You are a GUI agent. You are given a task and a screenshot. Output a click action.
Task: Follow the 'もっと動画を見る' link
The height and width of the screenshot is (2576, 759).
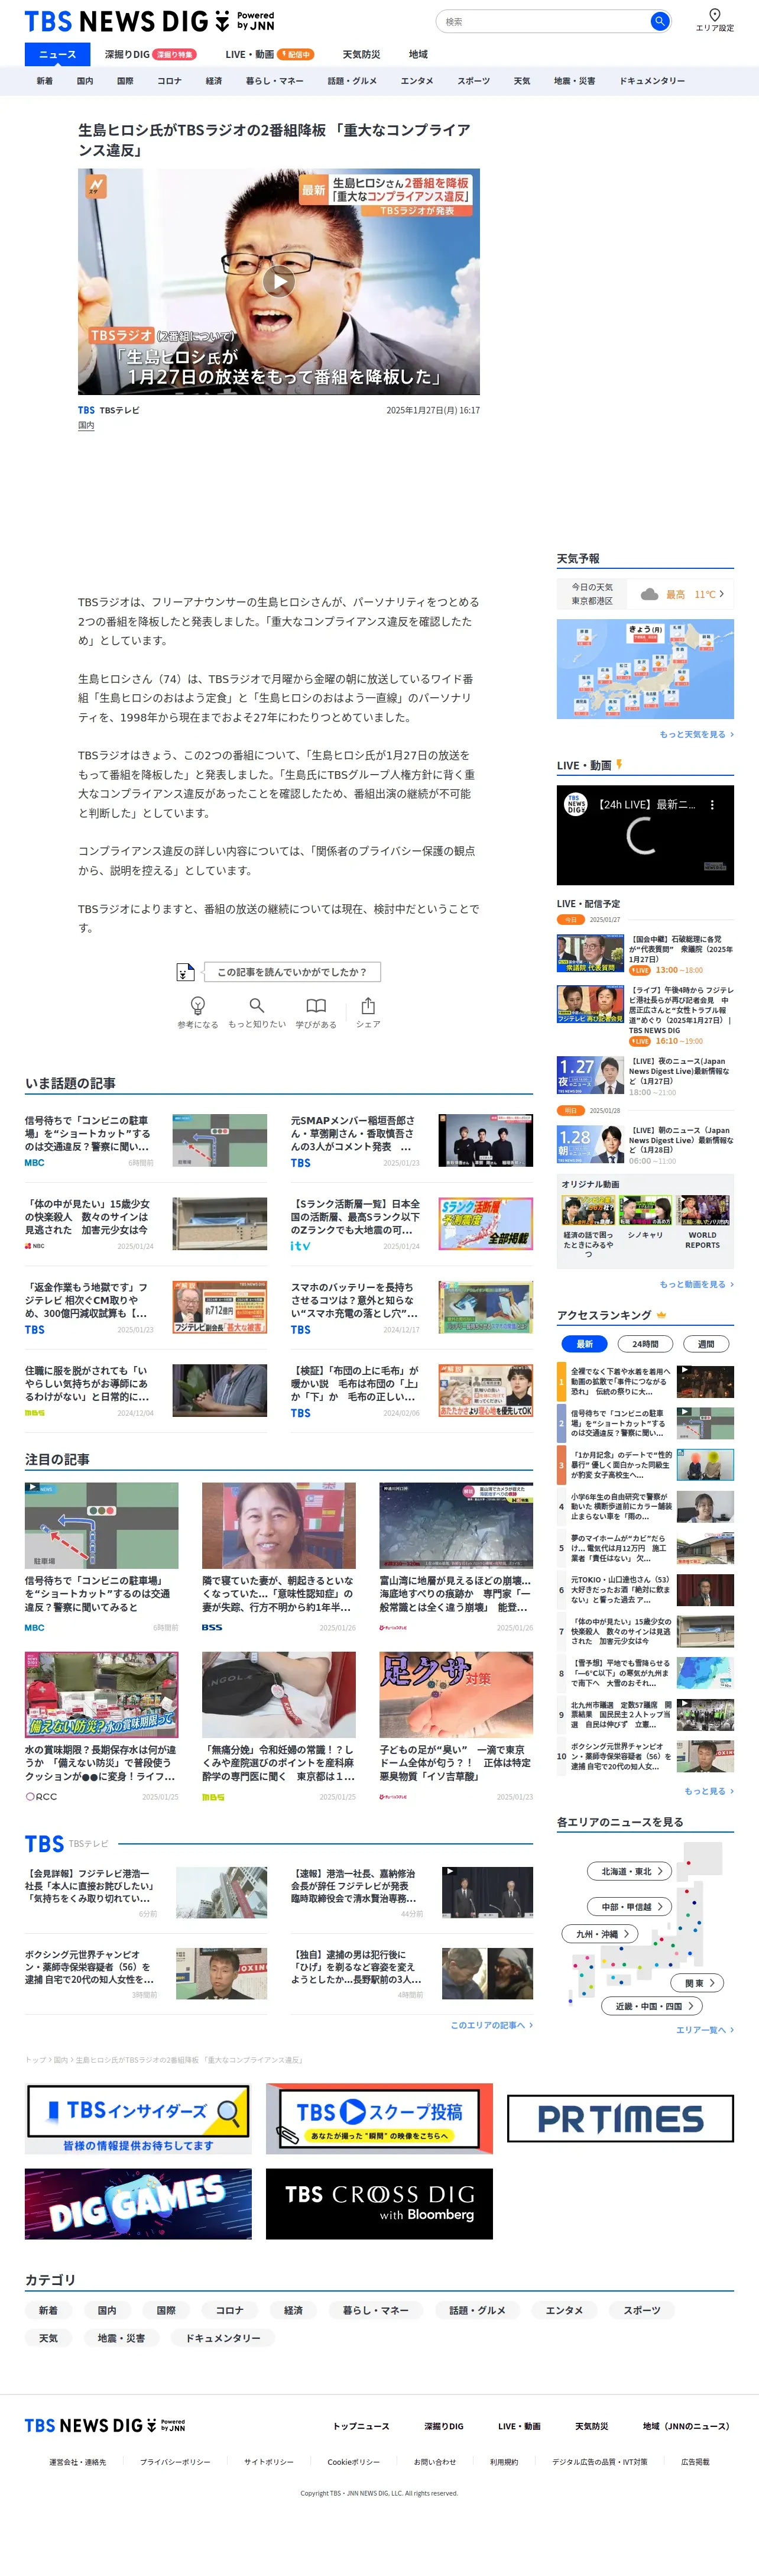click(x=696, y=1284)
